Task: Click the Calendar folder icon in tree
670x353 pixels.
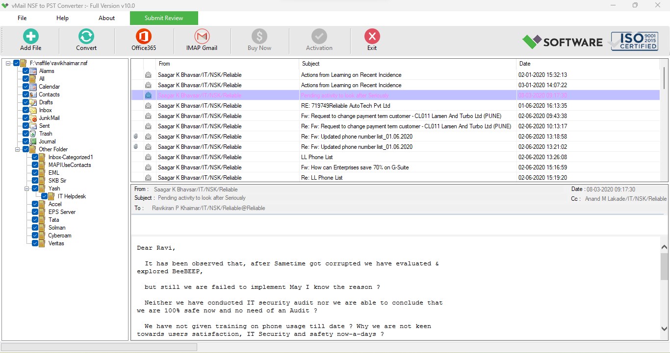Action: (x=33, y=87)
